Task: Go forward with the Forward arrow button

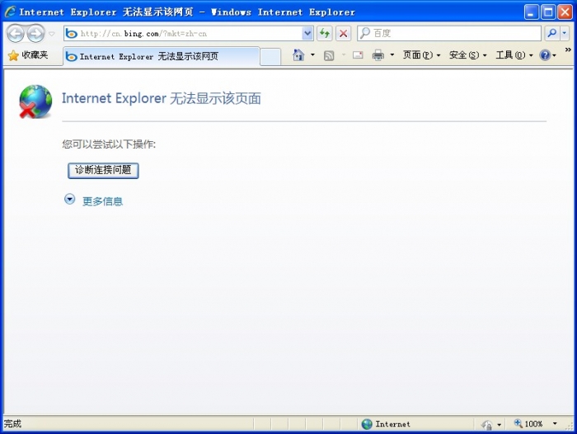Action: coord(35,34)
